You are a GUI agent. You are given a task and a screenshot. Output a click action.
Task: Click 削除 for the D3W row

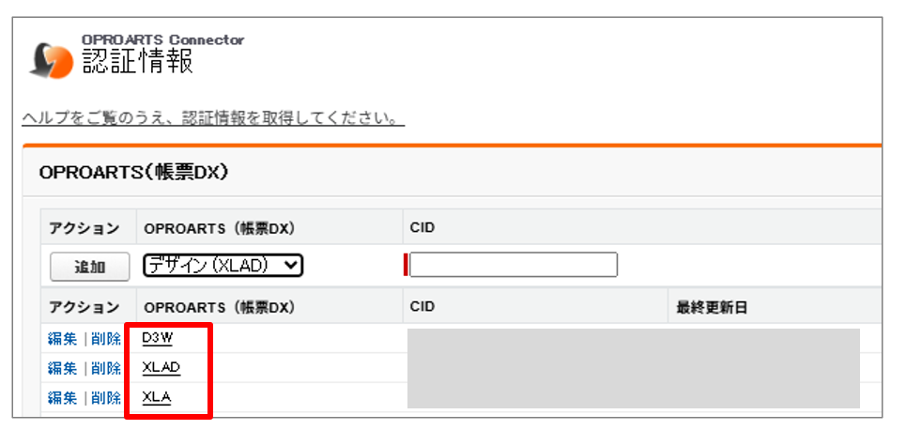106,338
